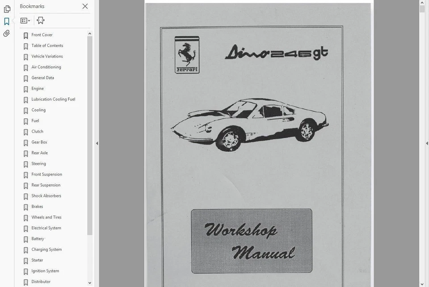Select the Ignition System bookmark

click(45, 271)
